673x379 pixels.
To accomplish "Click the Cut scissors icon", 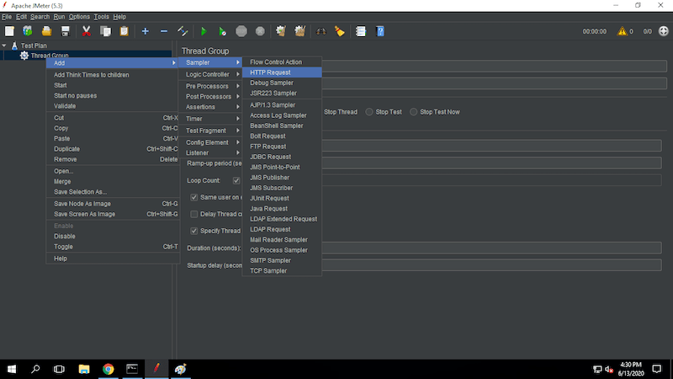I will pos(87,31).
